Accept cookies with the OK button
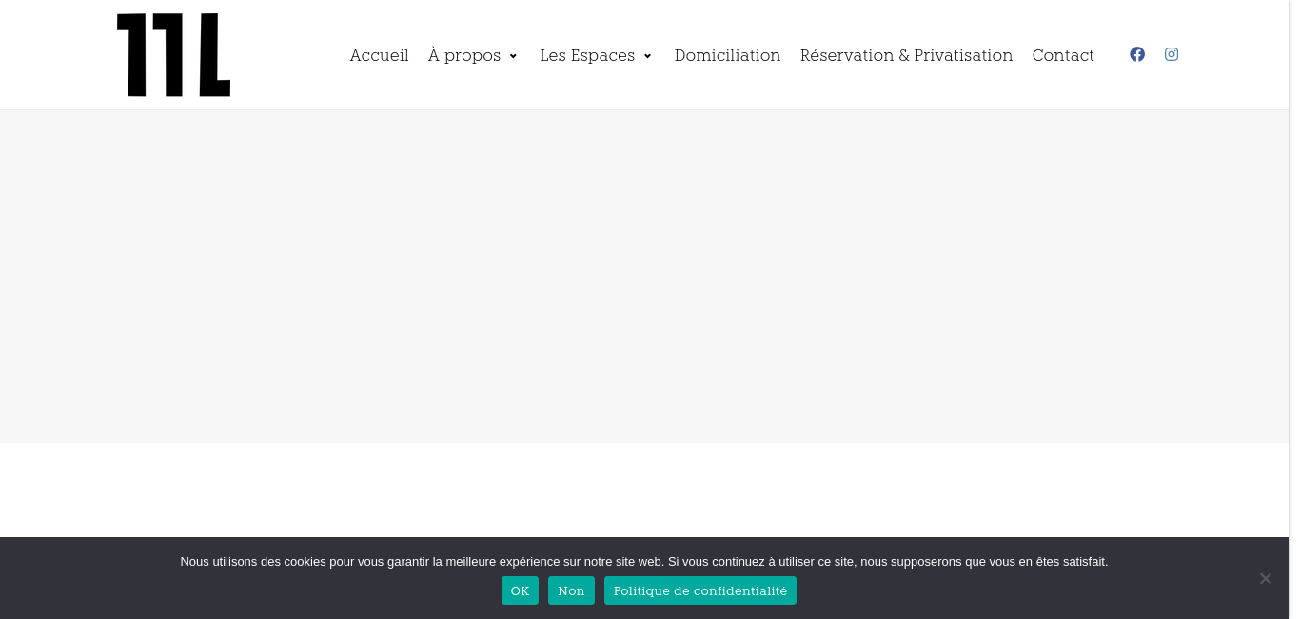 (x=520, y=590)
